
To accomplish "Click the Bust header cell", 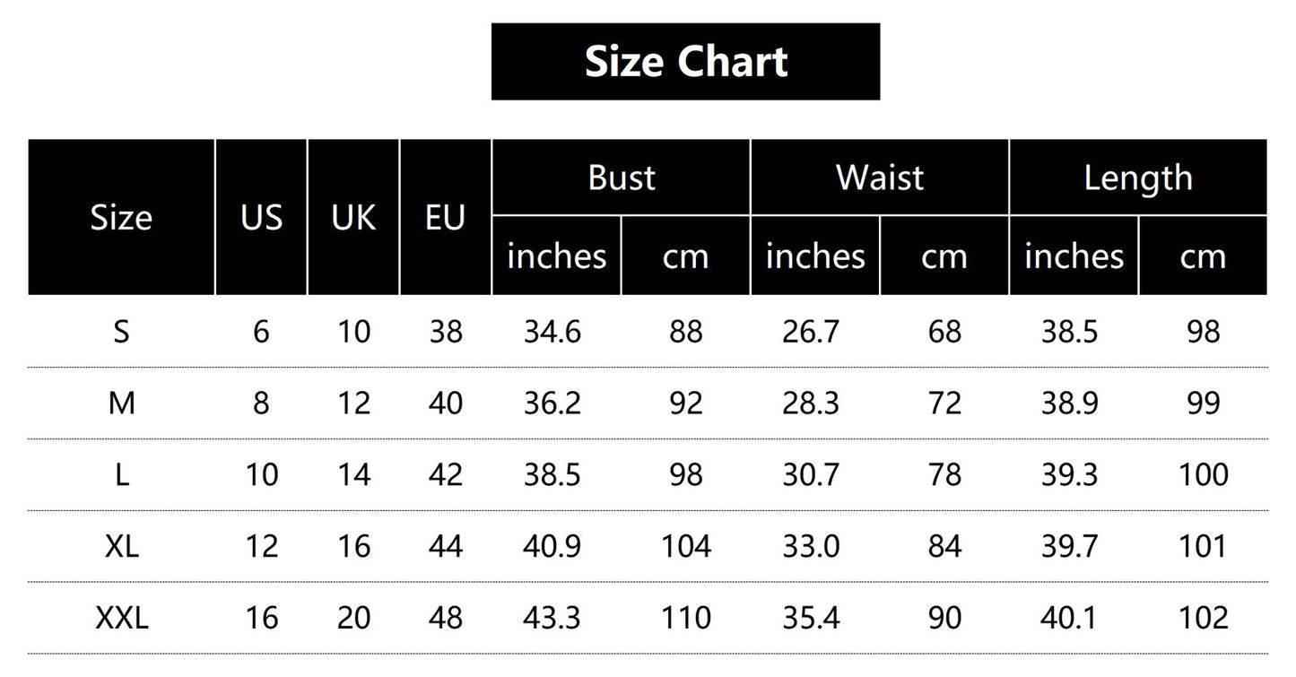I will click(621, 178).
